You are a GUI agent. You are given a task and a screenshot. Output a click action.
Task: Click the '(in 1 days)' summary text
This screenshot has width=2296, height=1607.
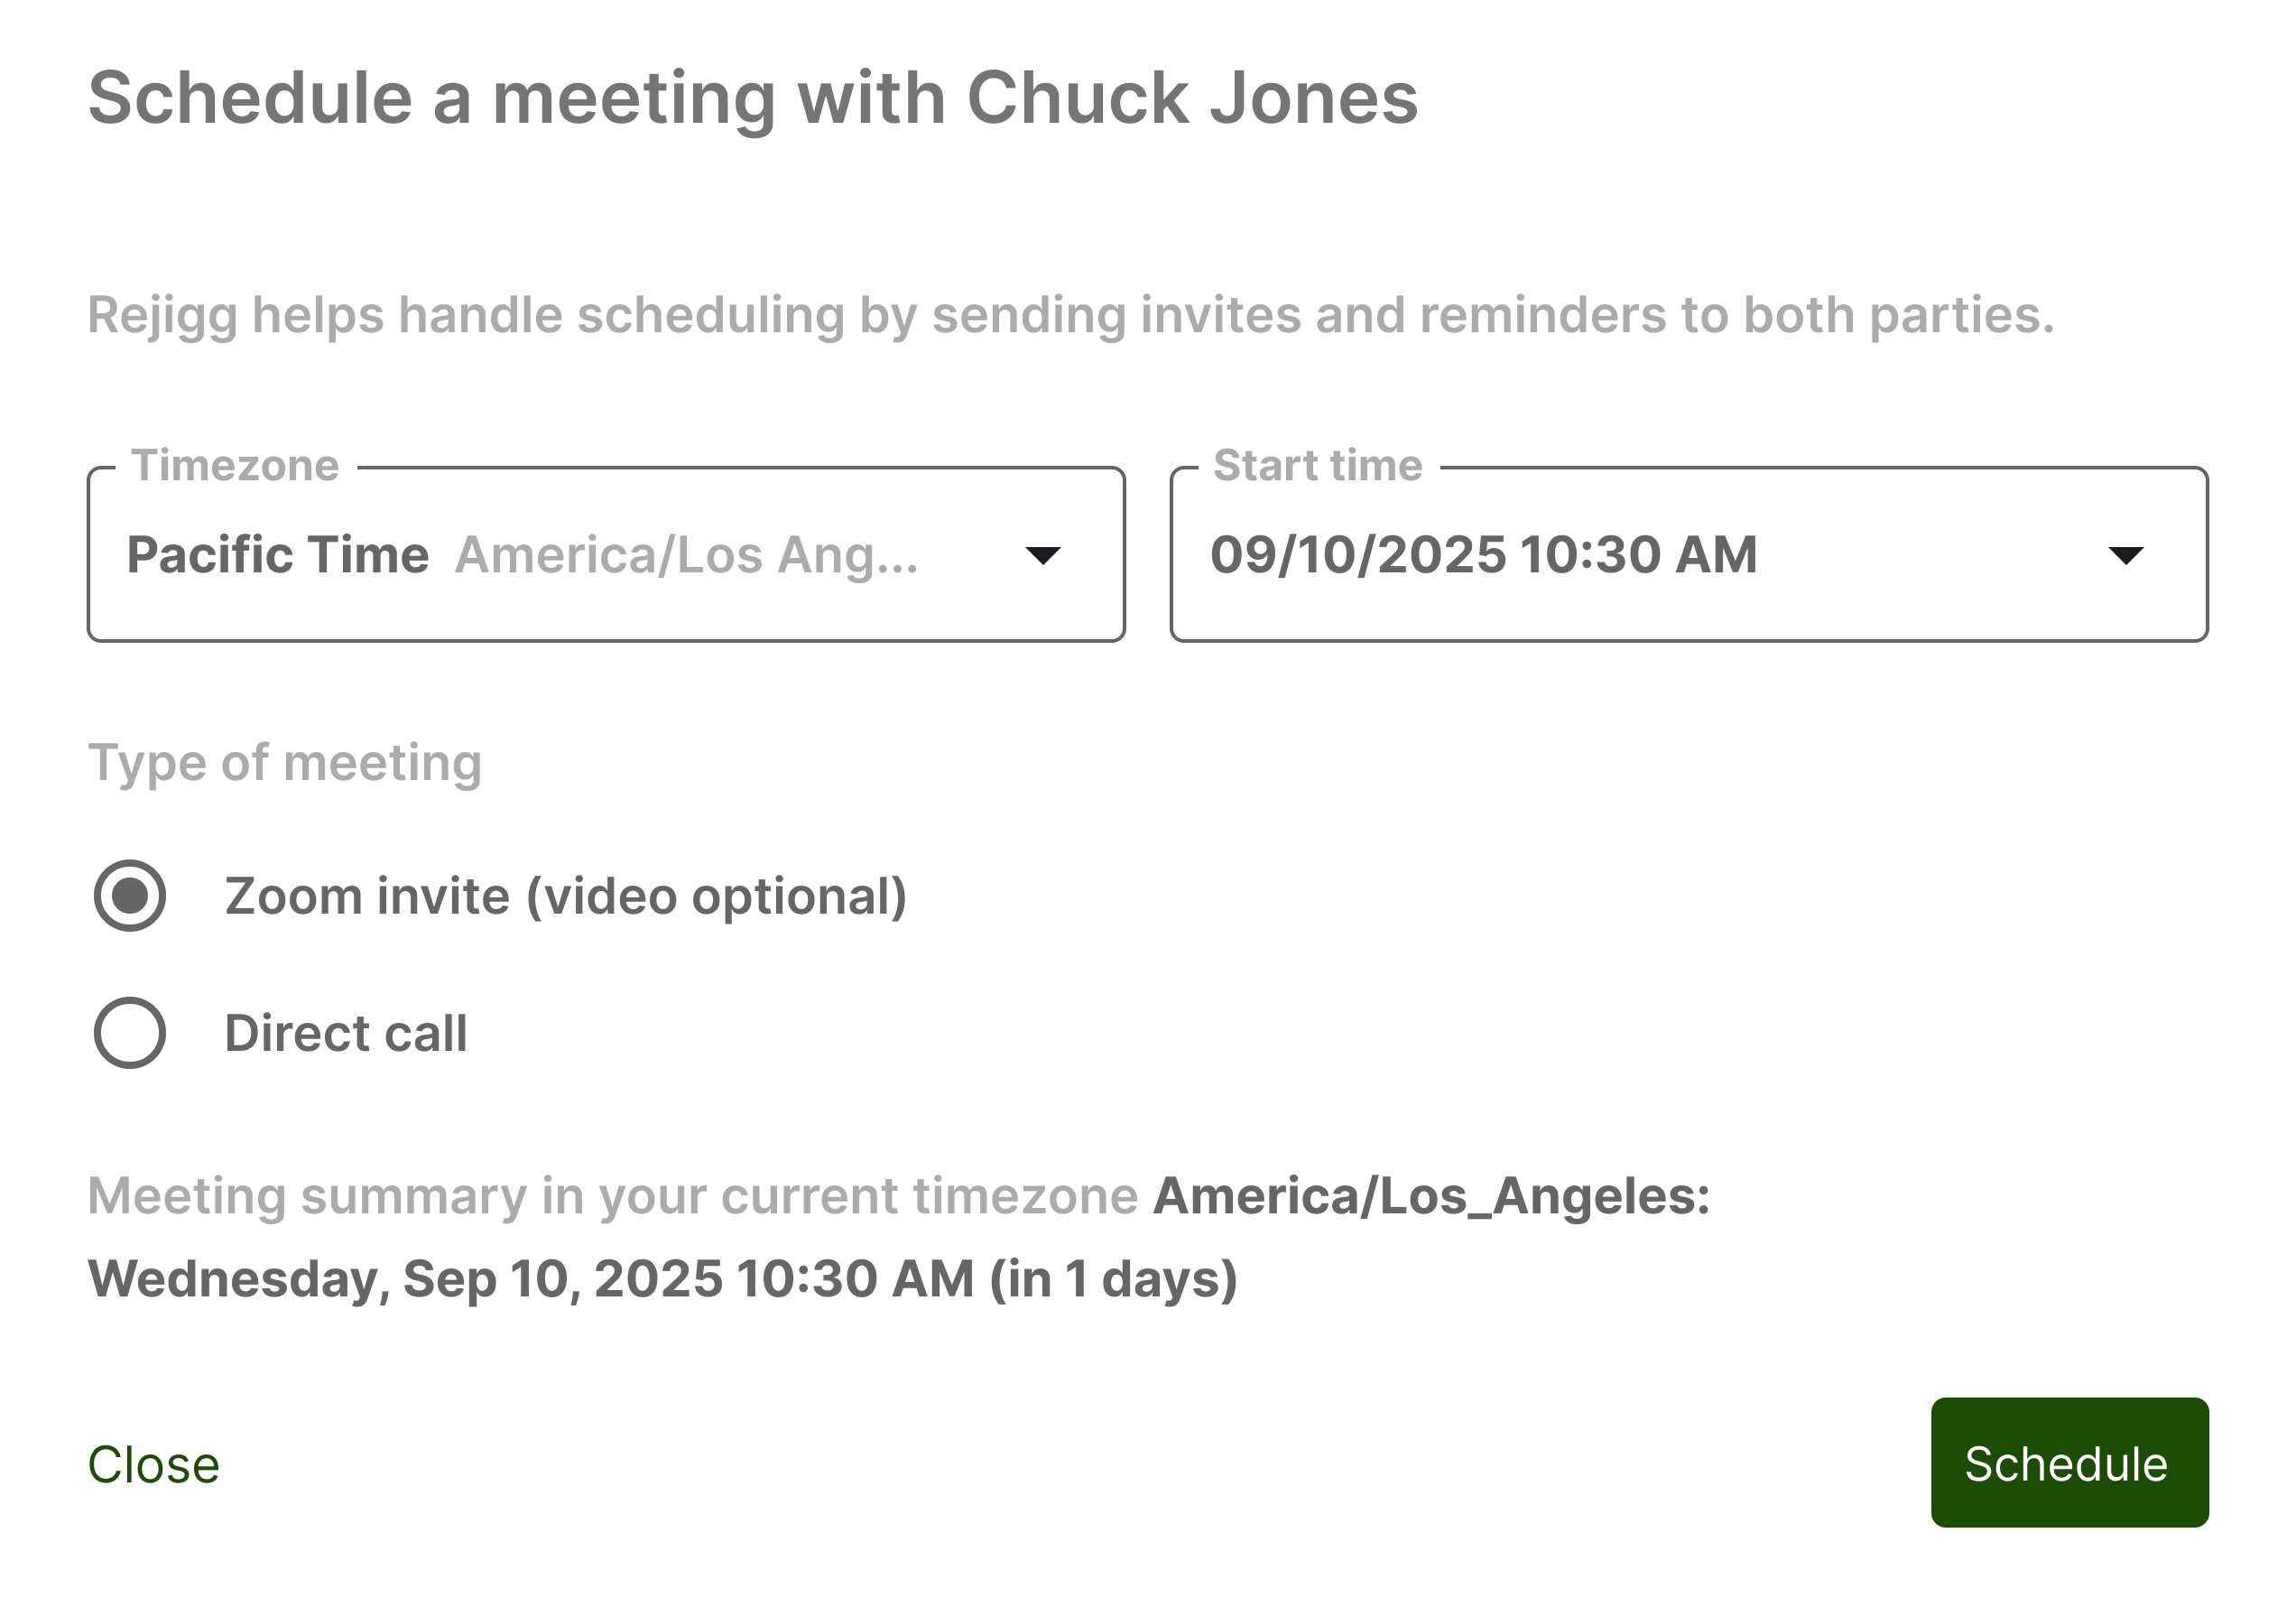pos(1113,1278)
